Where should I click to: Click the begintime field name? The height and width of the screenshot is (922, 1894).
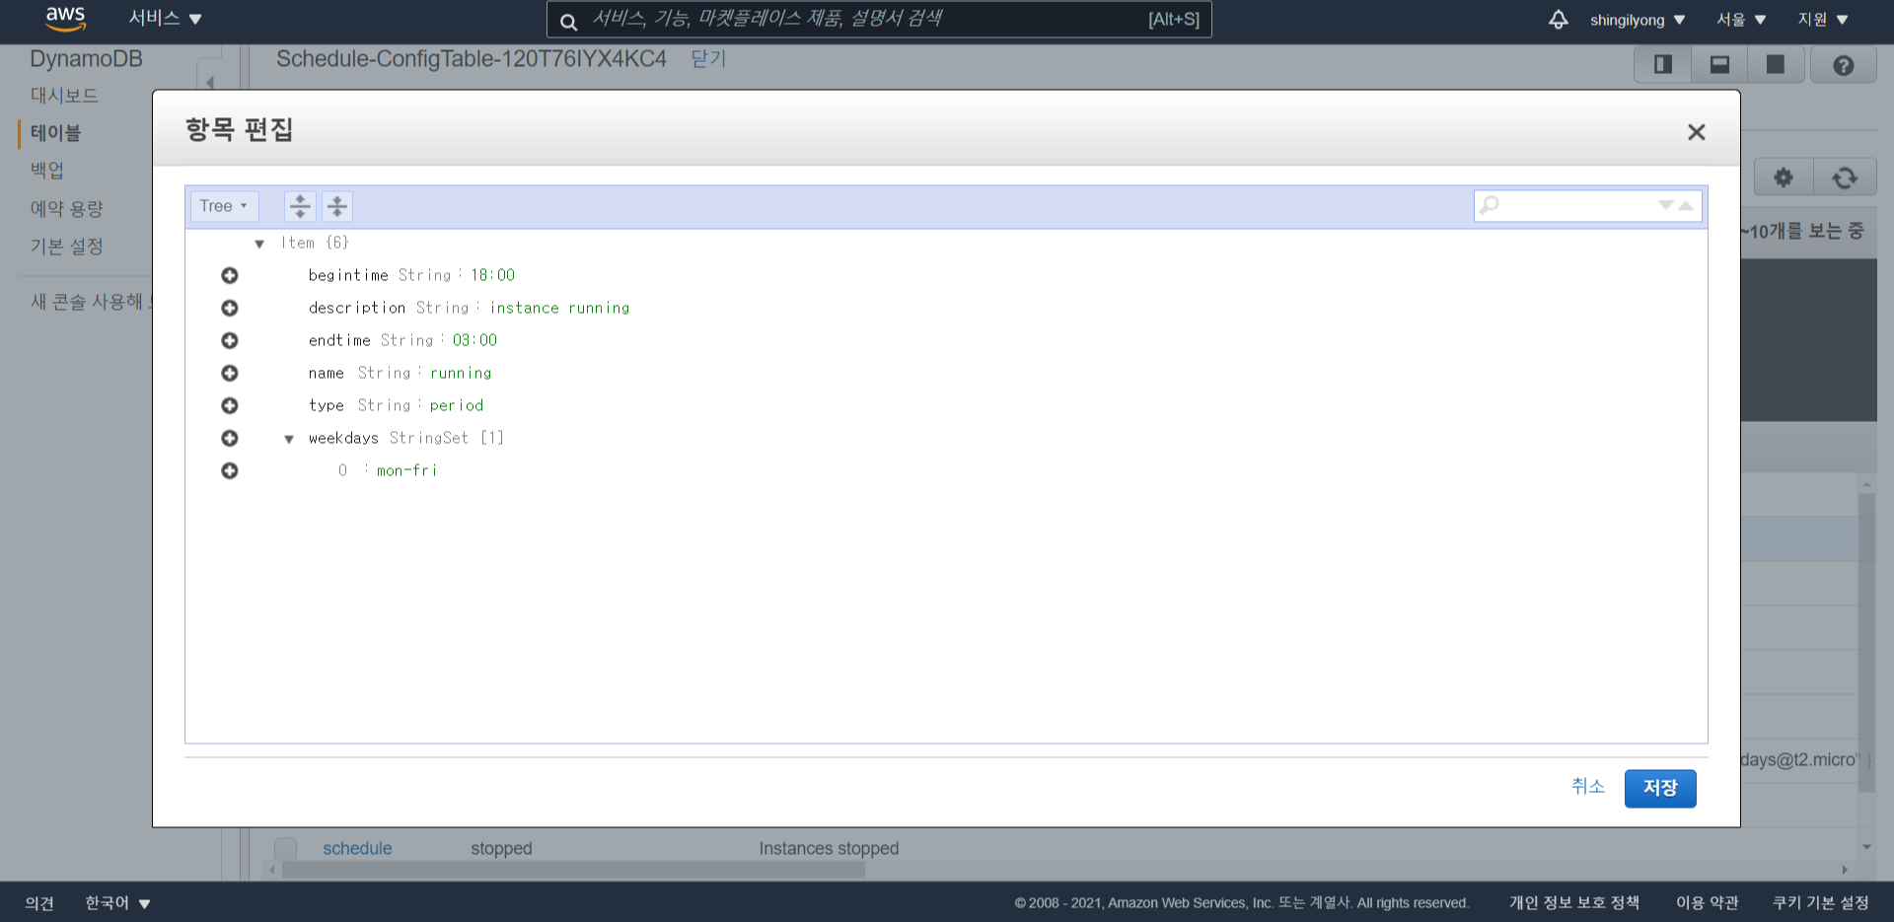pyautogui.click(x=348, y=275)
